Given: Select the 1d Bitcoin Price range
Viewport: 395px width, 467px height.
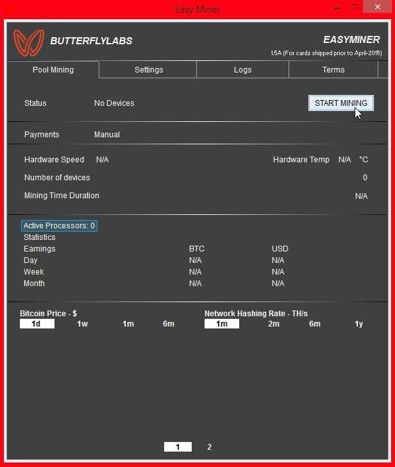Looking at the screenshot, I should (37, 324).
